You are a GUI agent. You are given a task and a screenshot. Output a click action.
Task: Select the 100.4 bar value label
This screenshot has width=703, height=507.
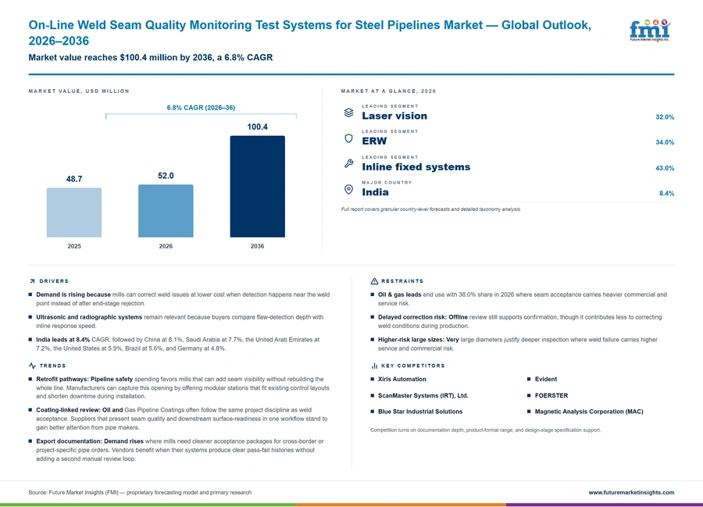click(257, 127)
